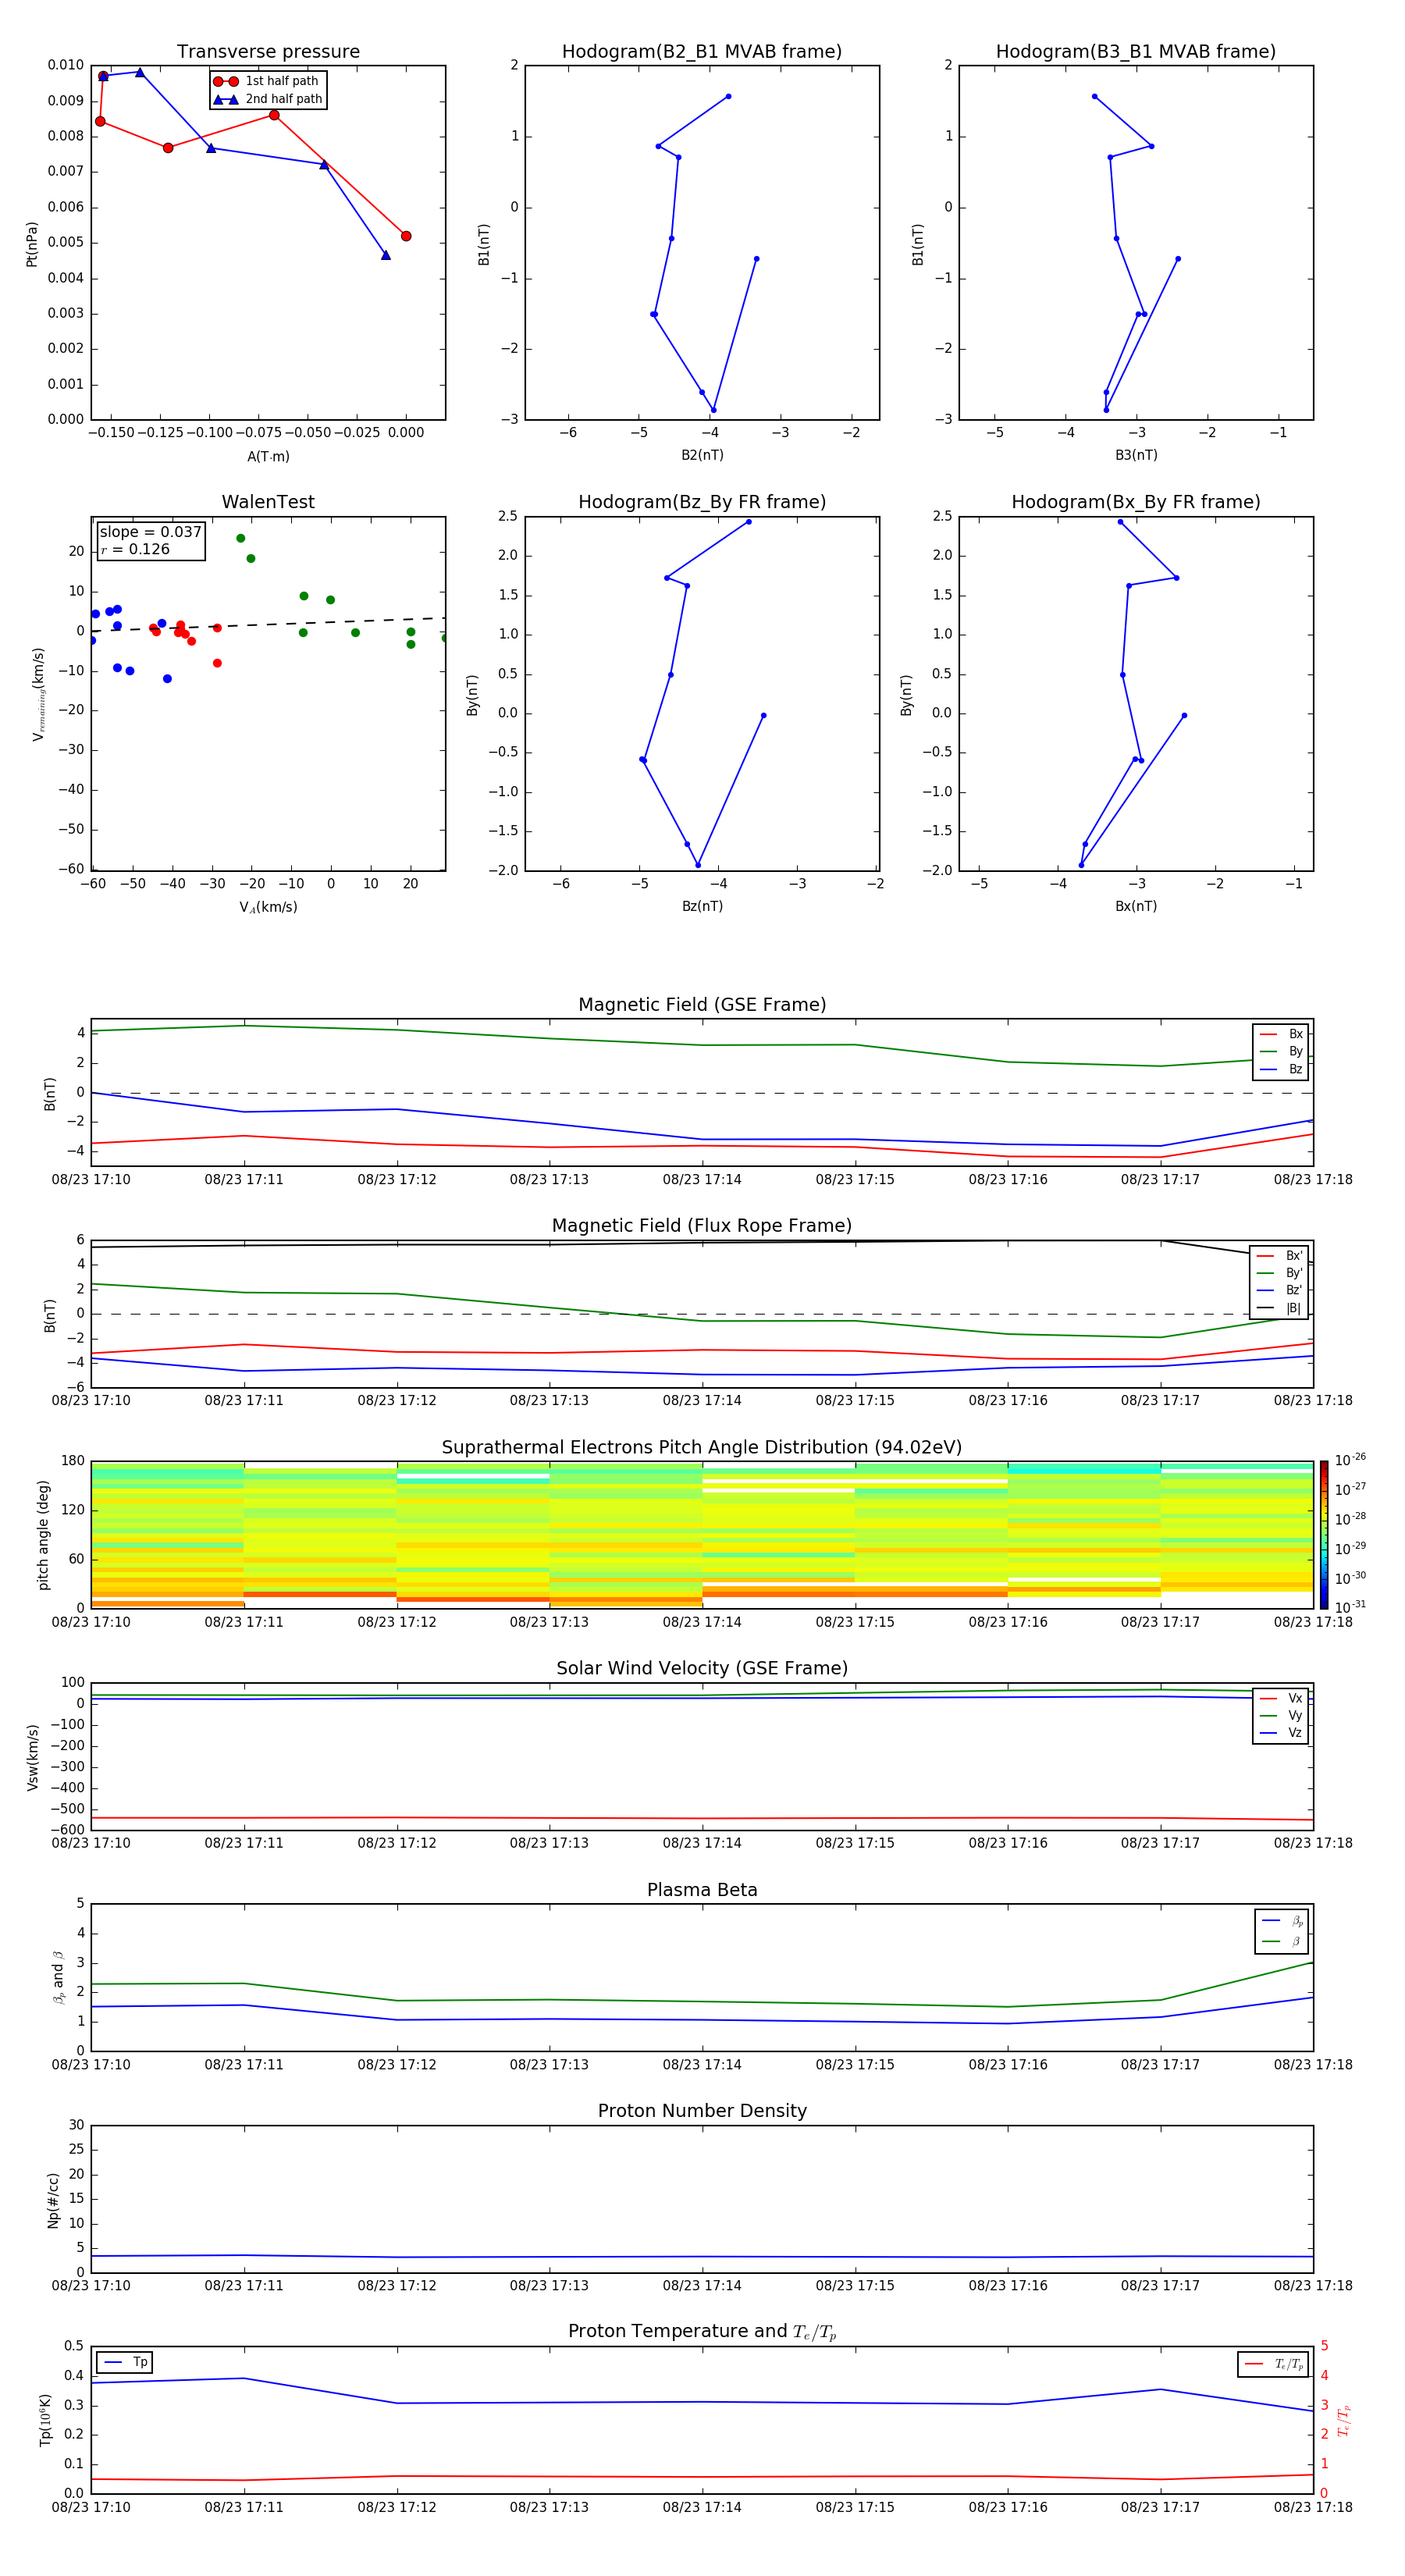Click the 'slope = 0.037' annotation text
This screenshot has height=2576, width=1405.
[x=151, y=532]
